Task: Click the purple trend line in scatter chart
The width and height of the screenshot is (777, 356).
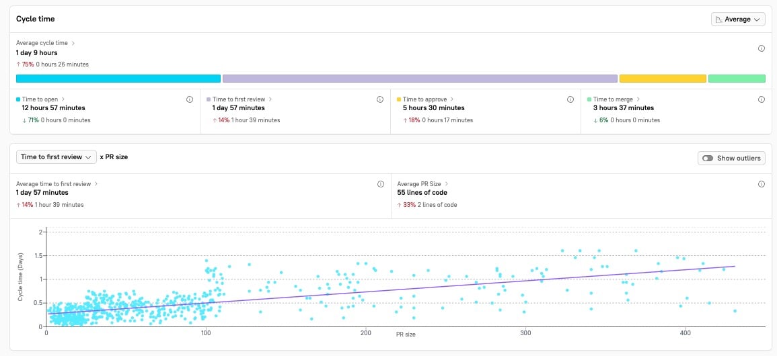Action: point(392,290)
